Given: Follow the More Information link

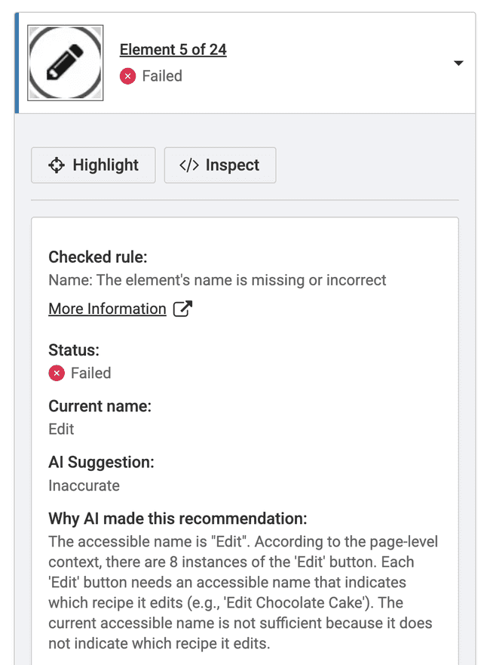Looking at the screenshot, I should (107, 308).
